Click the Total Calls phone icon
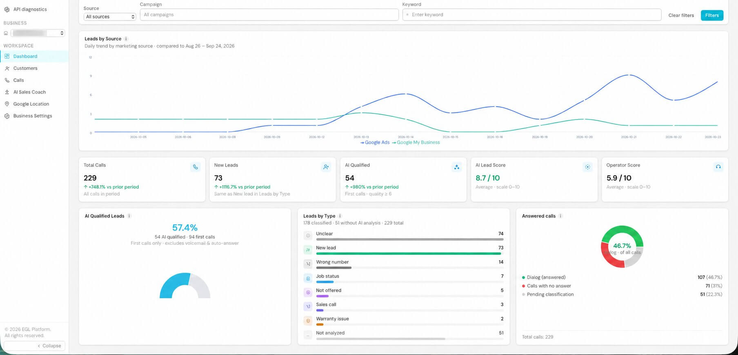 click(196, 167)
